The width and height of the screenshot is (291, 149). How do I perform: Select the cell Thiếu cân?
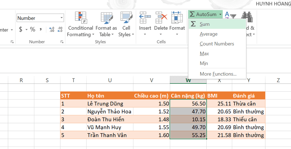point(249,119)
